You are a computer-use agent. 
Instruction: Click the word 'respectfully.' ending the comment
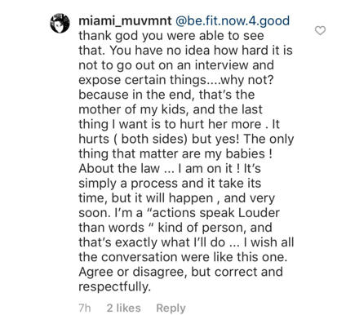pyautogui.click(x=114, y=286)
